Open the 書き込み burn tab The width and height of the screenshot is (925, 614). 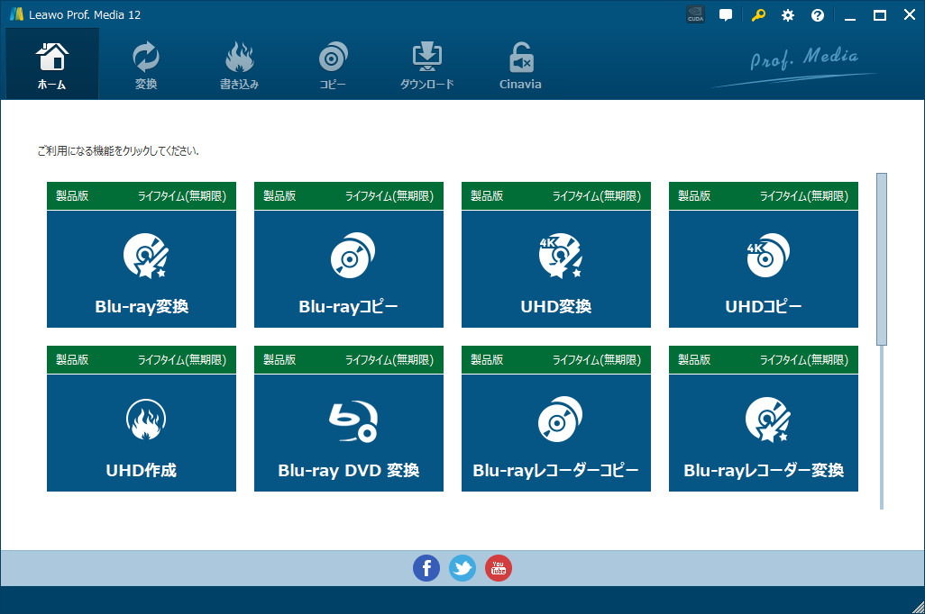[x=240, y=65]
